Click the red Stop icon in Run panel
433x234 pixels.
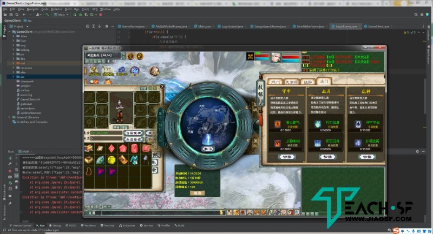[x=10, y=171]
